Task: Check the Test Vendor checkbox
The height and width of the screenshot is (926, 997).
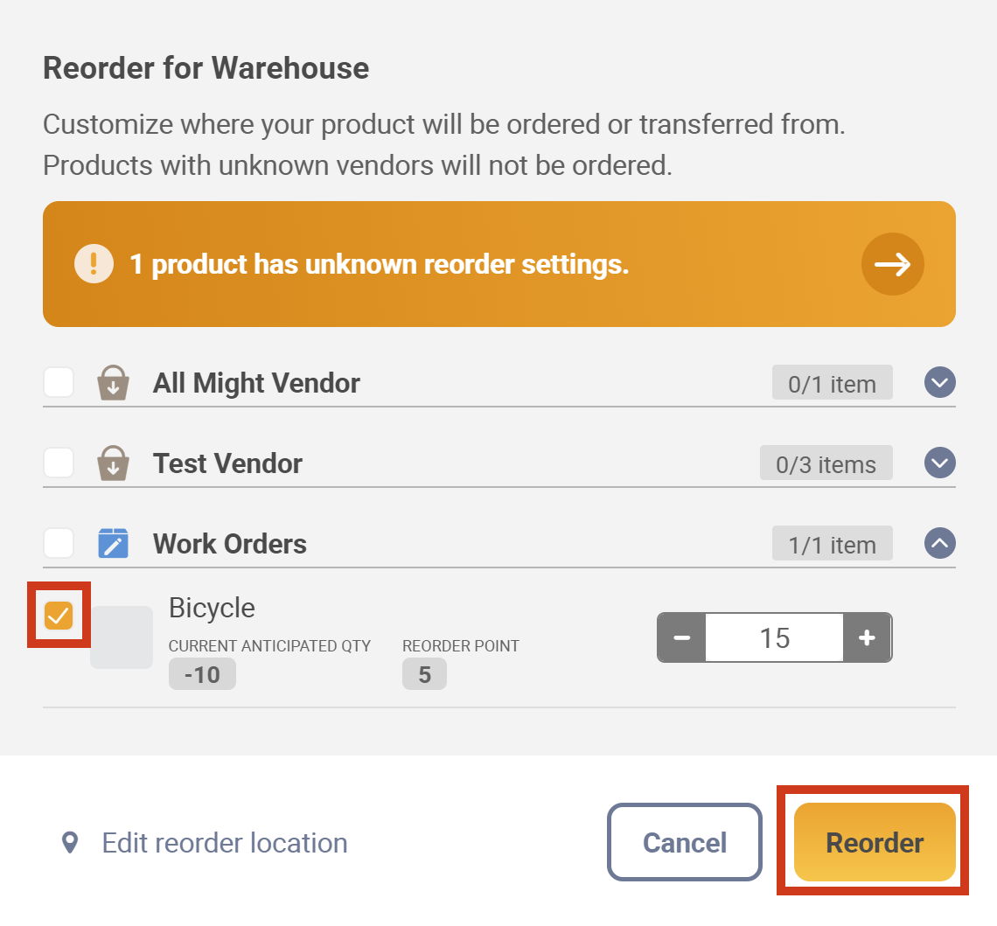Action: pyautogui.click(x=58, y=463)
